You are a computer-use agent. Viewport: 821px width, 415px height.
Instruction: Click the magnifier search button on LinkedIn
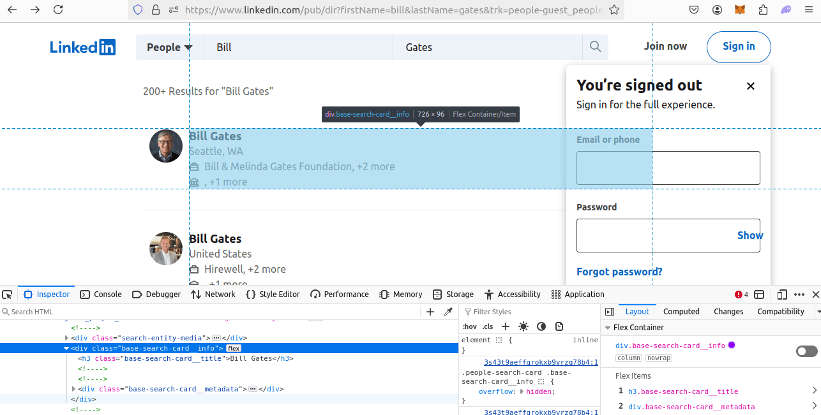pyautogui.click(x=595, y=47)
